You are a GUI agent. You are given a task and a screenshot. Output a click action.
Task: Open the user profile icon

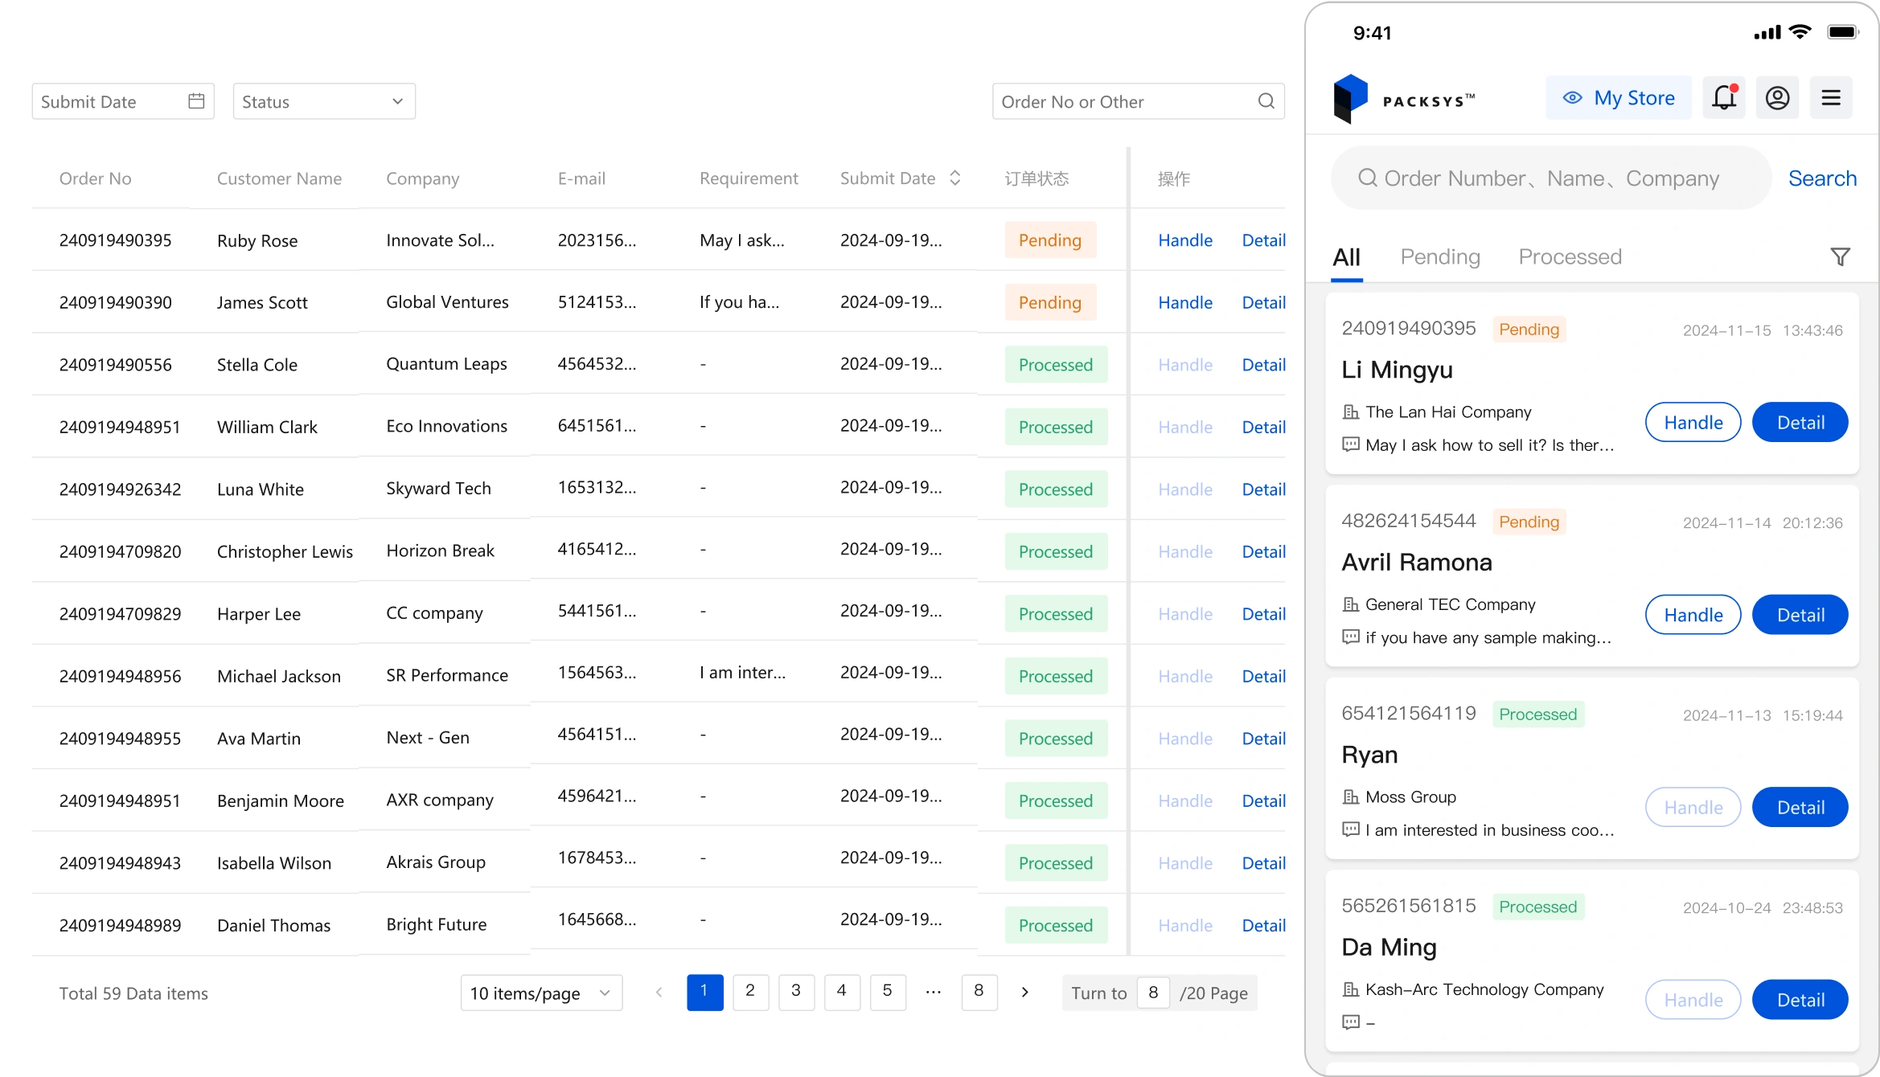click(x=1777, y=98)
